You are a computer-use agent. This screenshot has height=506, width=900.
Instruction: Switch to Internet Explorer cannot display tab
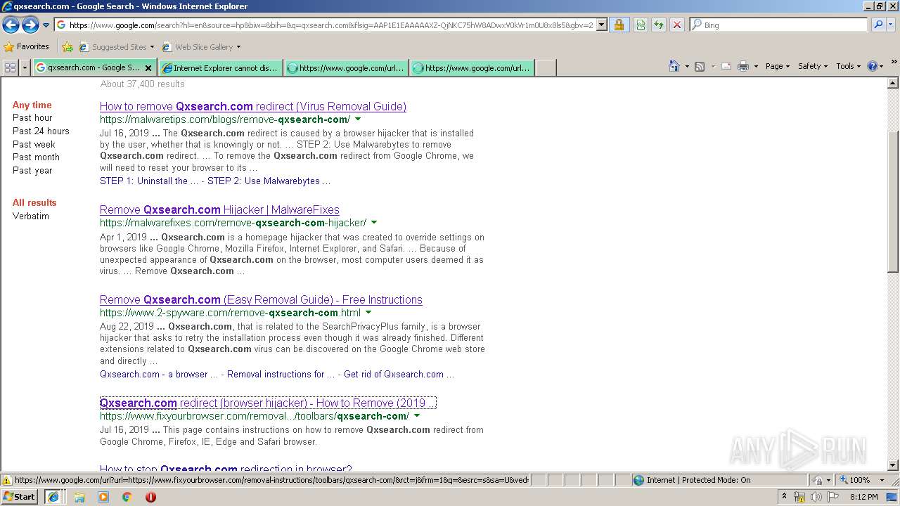(221, 68)
